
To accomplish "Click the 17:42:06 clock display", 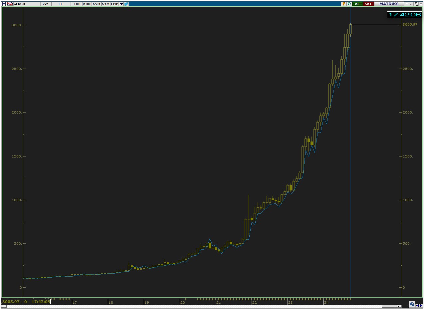I will (x=404, y=15).
